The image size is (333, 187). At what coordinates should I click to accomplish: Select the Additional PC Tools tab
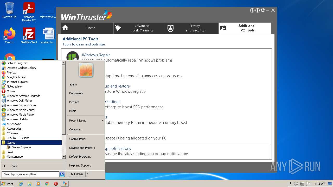pos(245,28)
